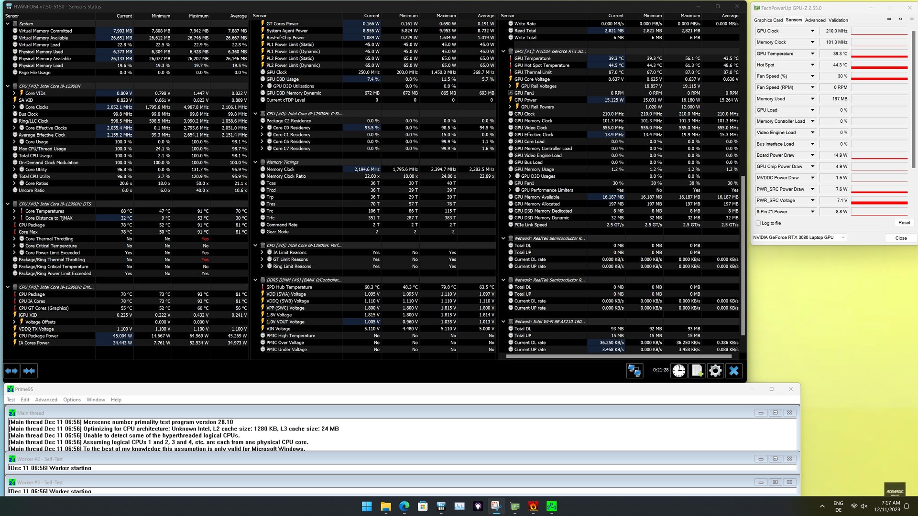Open HWiNFO sensor settings gear icon

coord(715,371)
